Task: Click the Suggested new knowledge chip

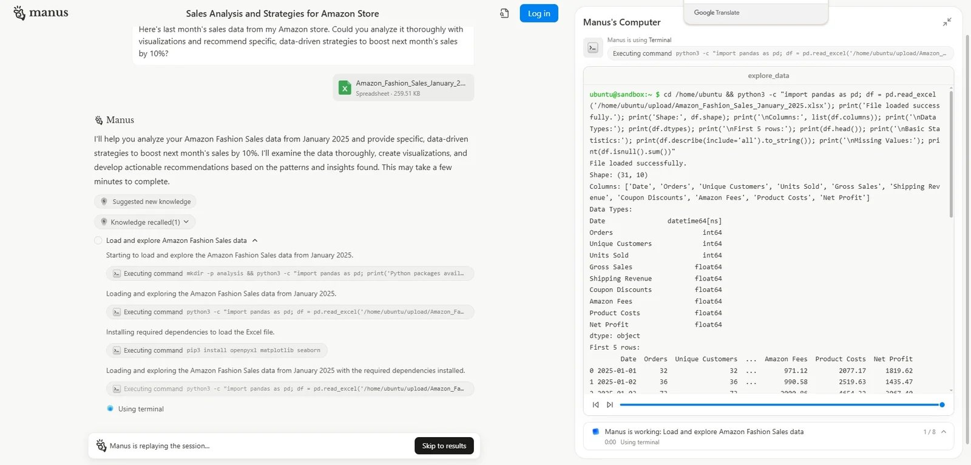Action: [145, 202]
